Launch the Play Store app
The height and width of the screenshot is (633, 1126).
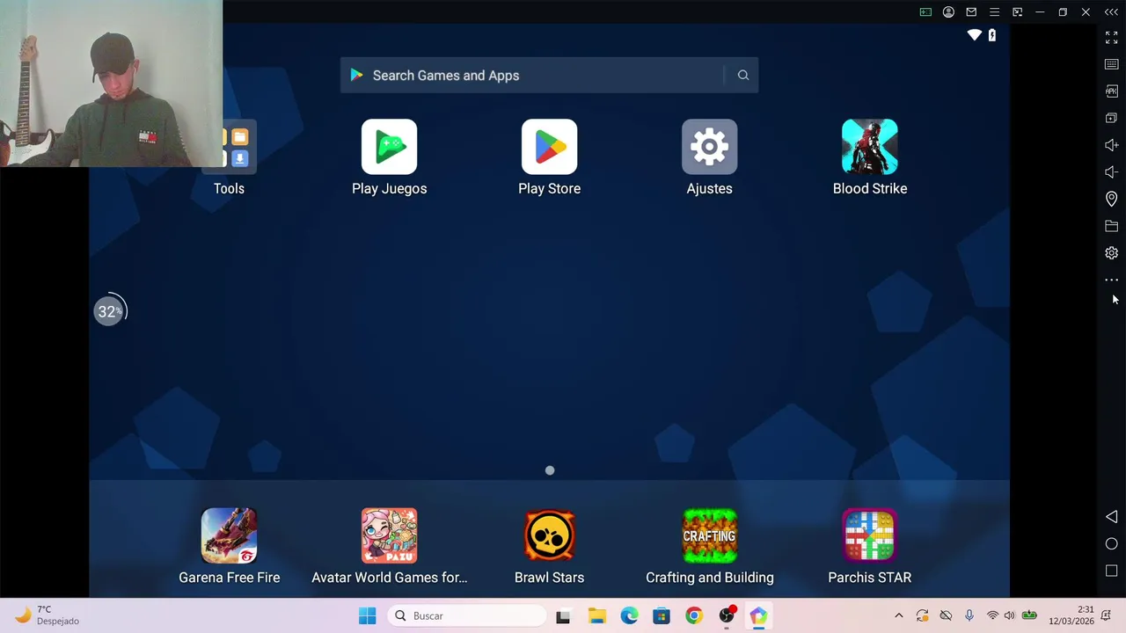coord(549,147)
